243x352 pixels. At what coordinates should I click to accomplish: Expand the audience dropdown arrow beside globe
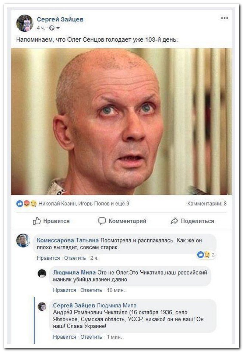[x=58, y=28]
